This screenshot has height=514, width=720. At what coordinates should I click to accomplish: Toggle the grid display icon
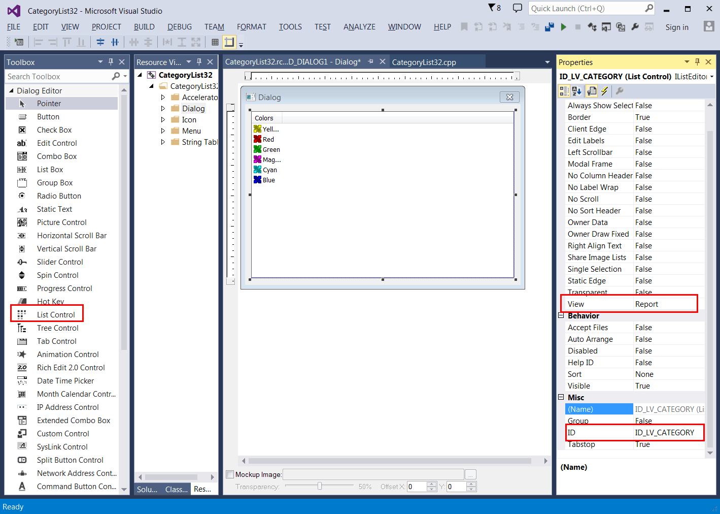[x=215, y=42]
